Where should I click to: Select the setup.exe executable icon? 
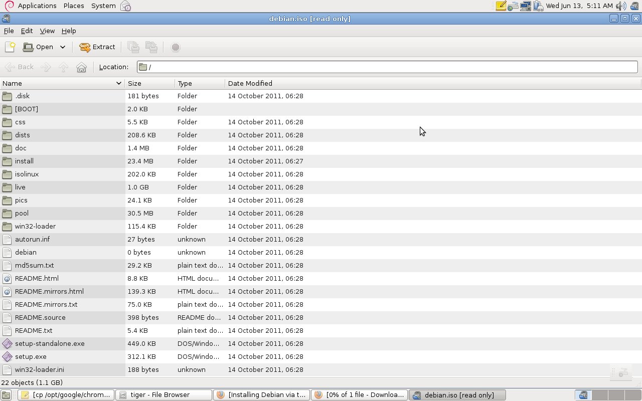tap(7, 356)
